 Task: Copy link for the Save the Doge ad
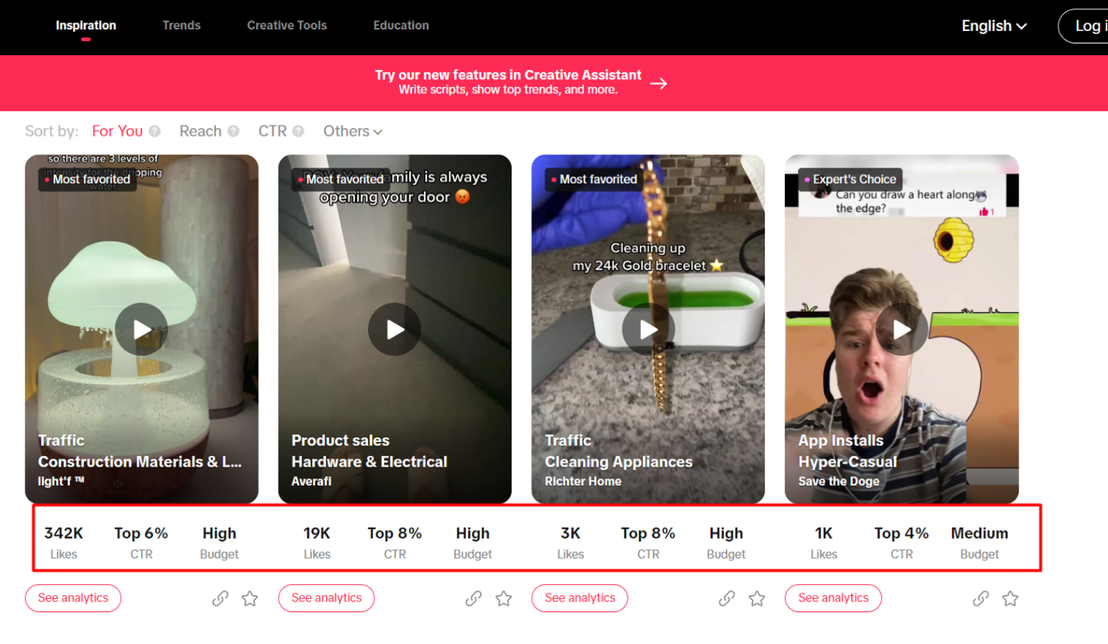click(x=981, y=598)
